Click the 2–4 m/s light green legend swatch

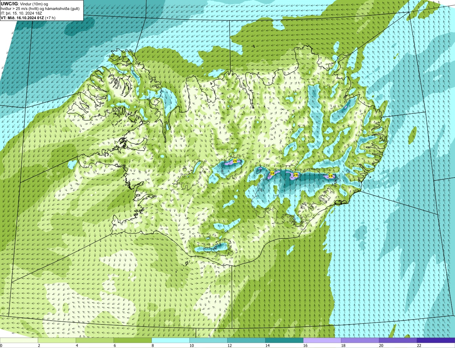tap(57, 340)
